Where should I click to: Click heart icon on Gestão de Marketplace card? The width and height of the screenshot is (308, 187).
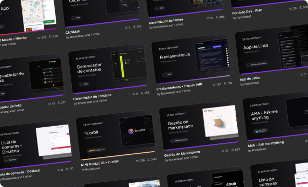[223, 151]
